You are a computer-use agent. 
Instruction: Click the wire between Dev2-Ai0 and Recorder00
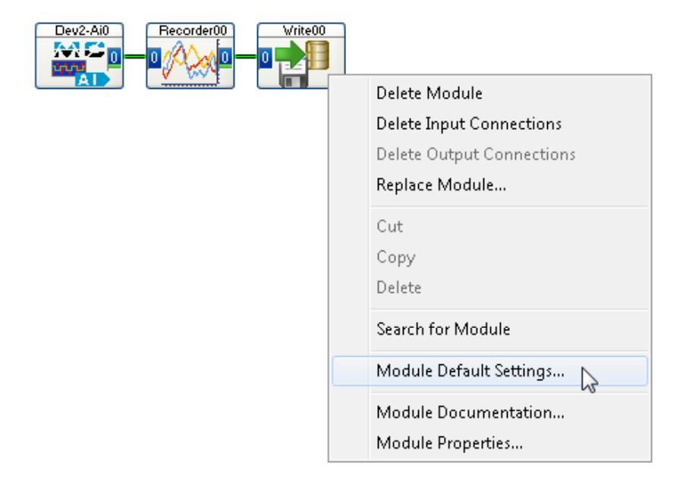click(x=133, y=56)
